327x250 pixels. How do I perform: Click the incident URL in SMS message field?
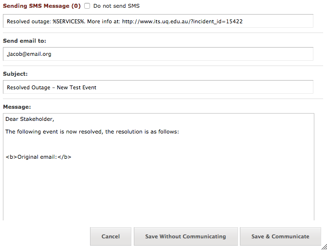tap(182, 21)
